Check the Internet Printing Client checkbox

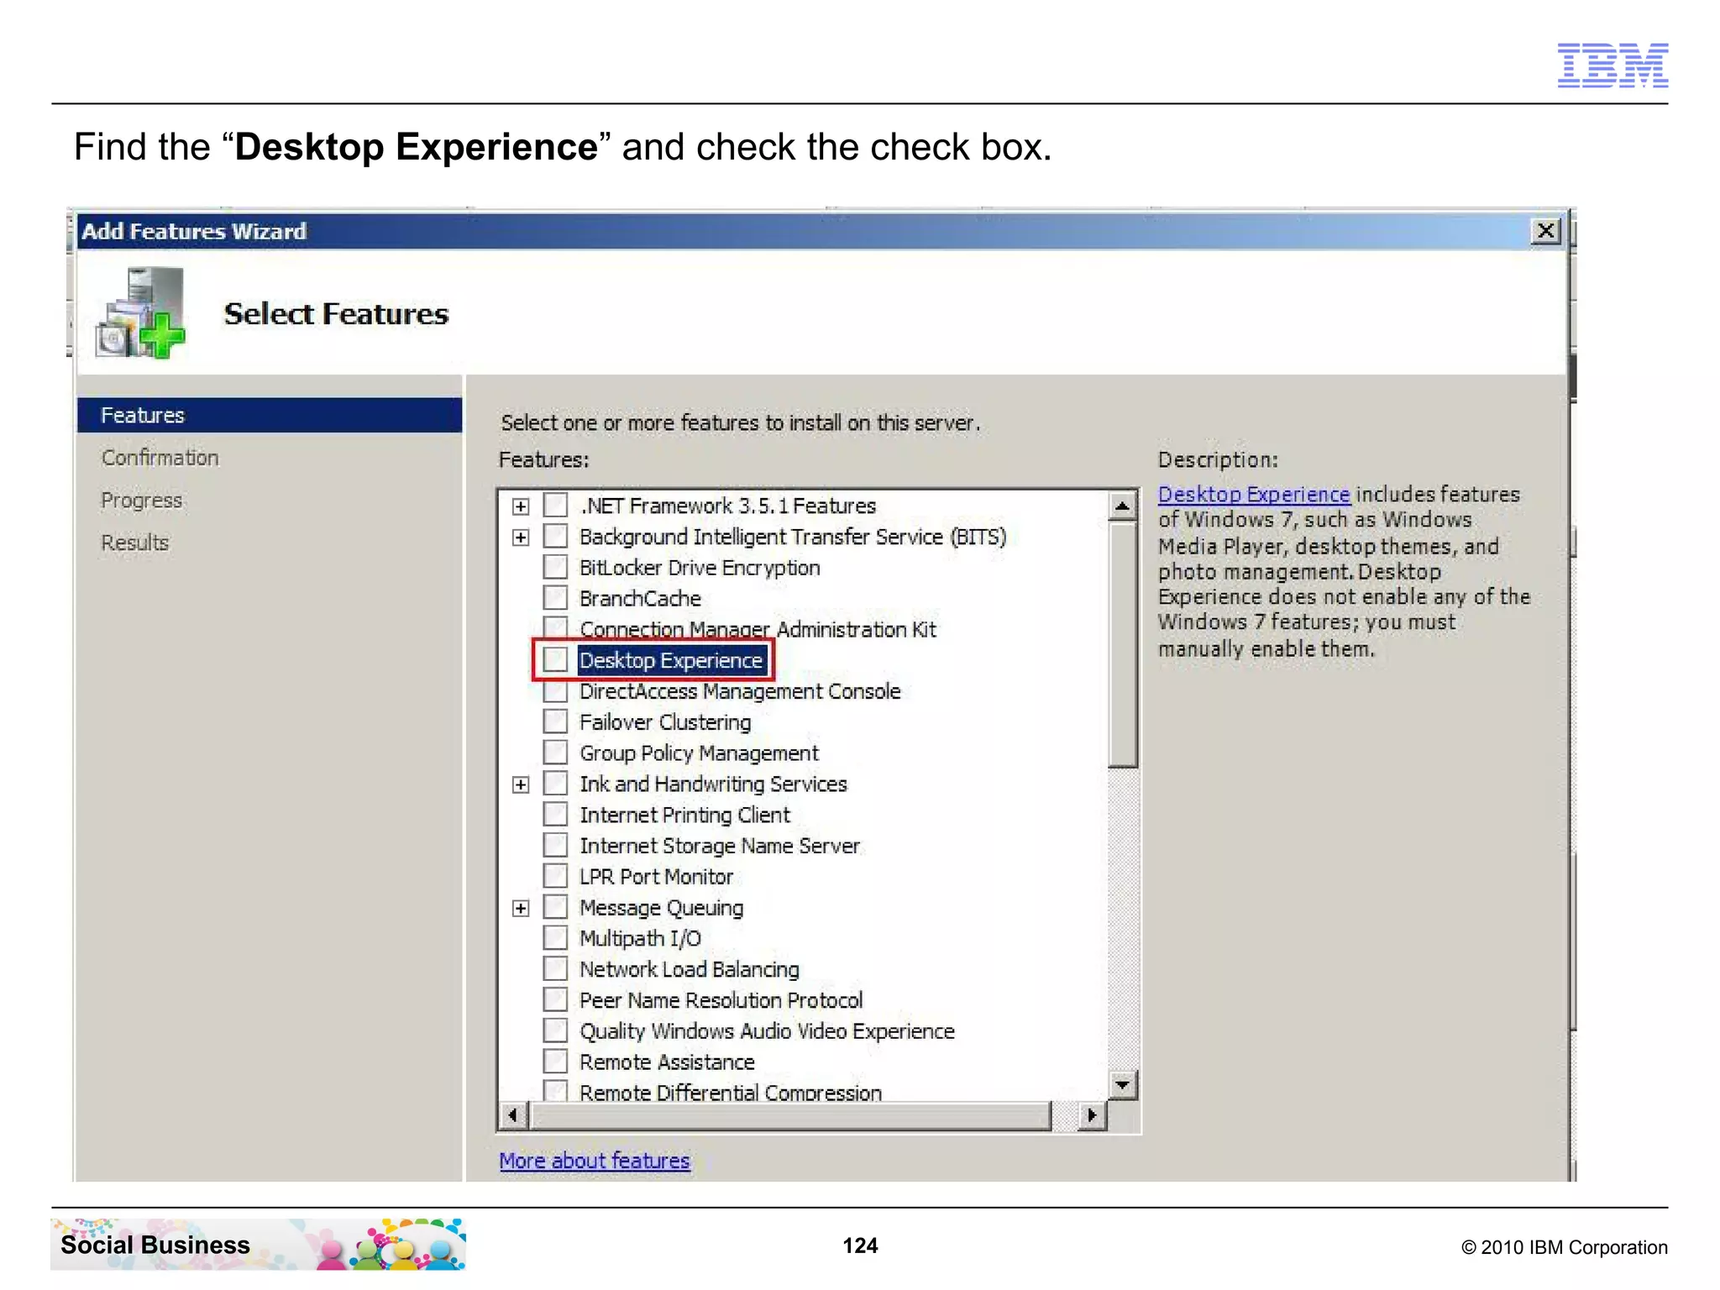[x=555, y=815]
